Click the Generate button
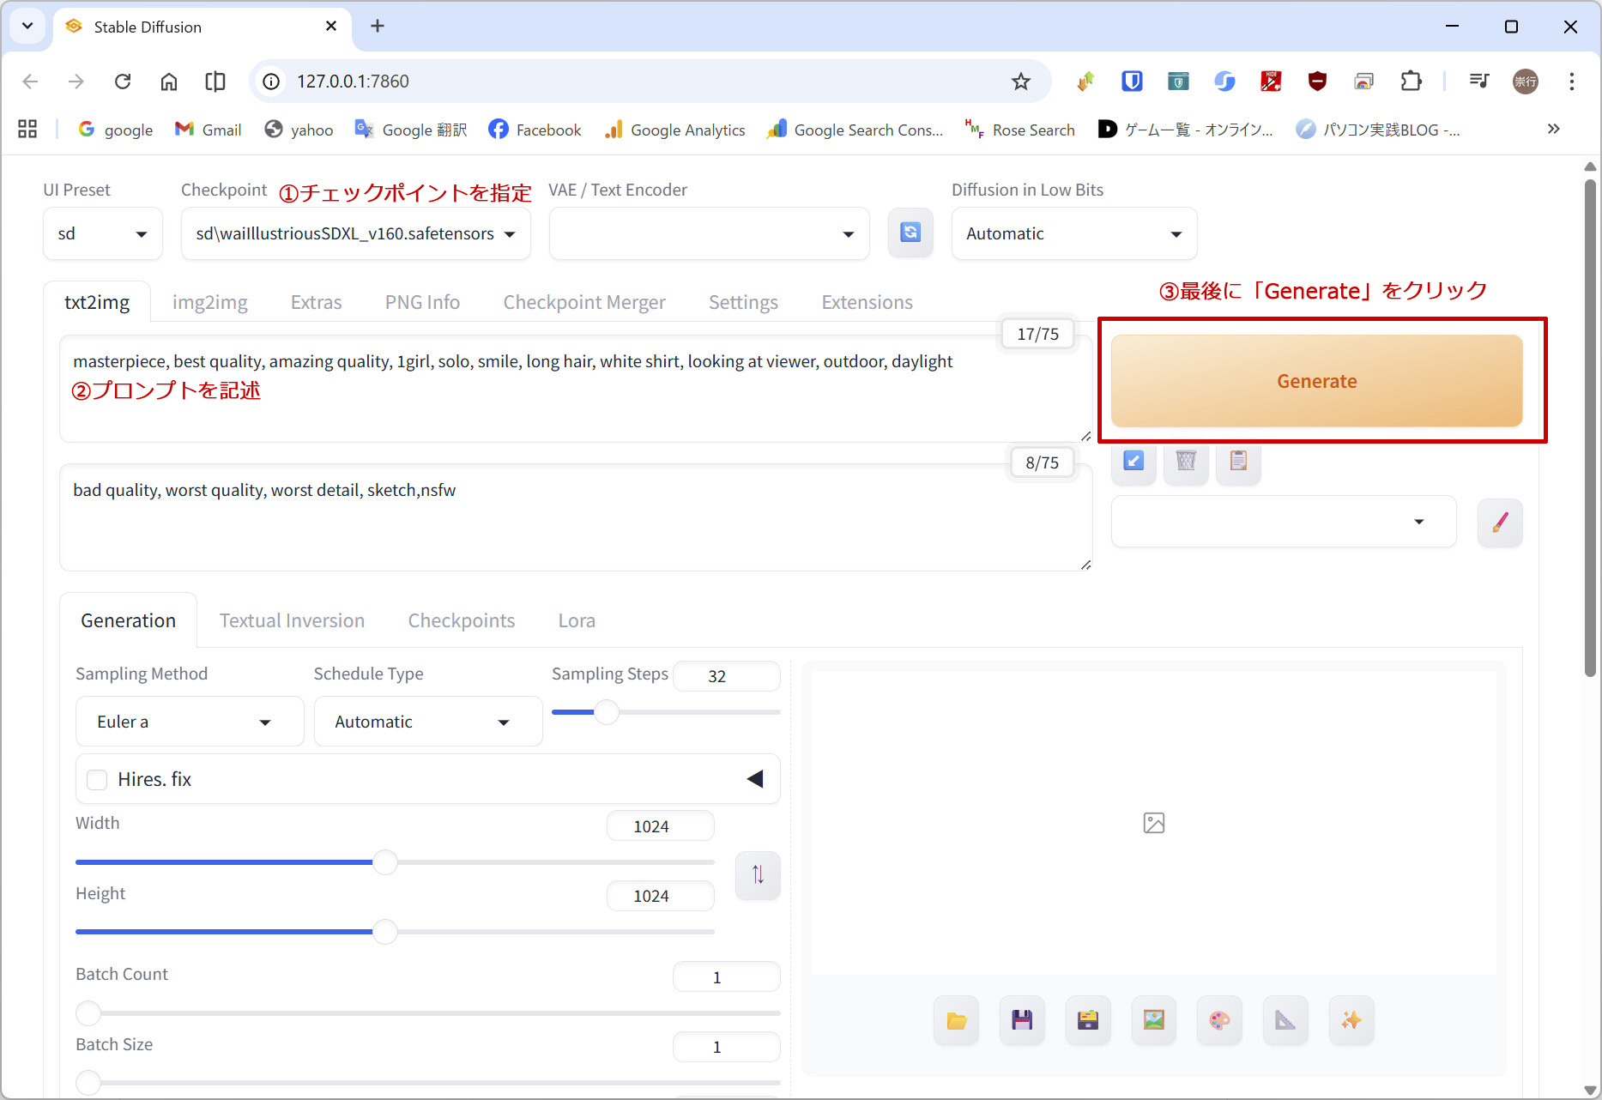Screen dimensions: 1602x1100 tap(1316, 382)
